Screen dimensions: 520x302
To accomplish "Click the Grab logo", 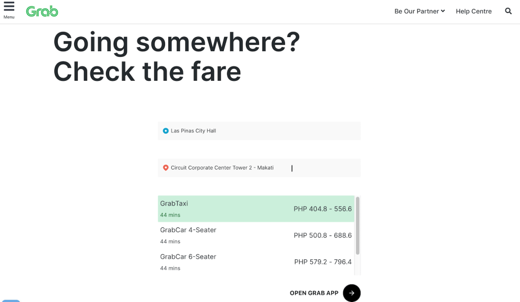I will tap(42, 11).
